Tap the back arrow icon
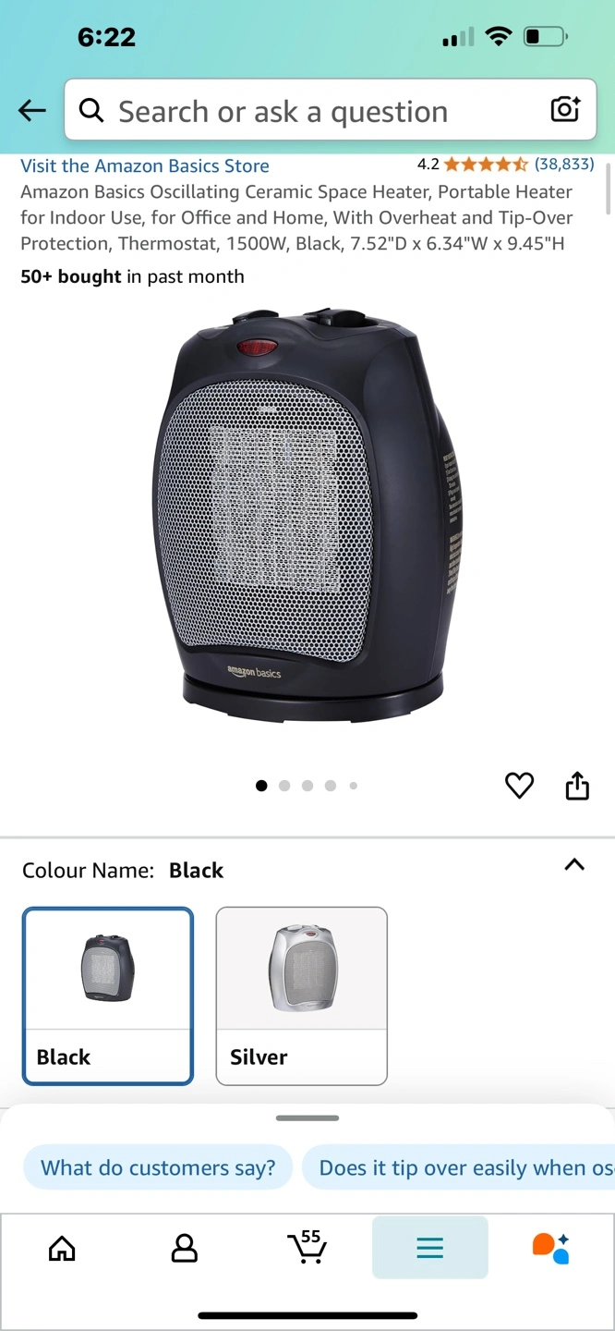Image resolution: width=615 pixels, height=1331 pixels. pos(32,111)
